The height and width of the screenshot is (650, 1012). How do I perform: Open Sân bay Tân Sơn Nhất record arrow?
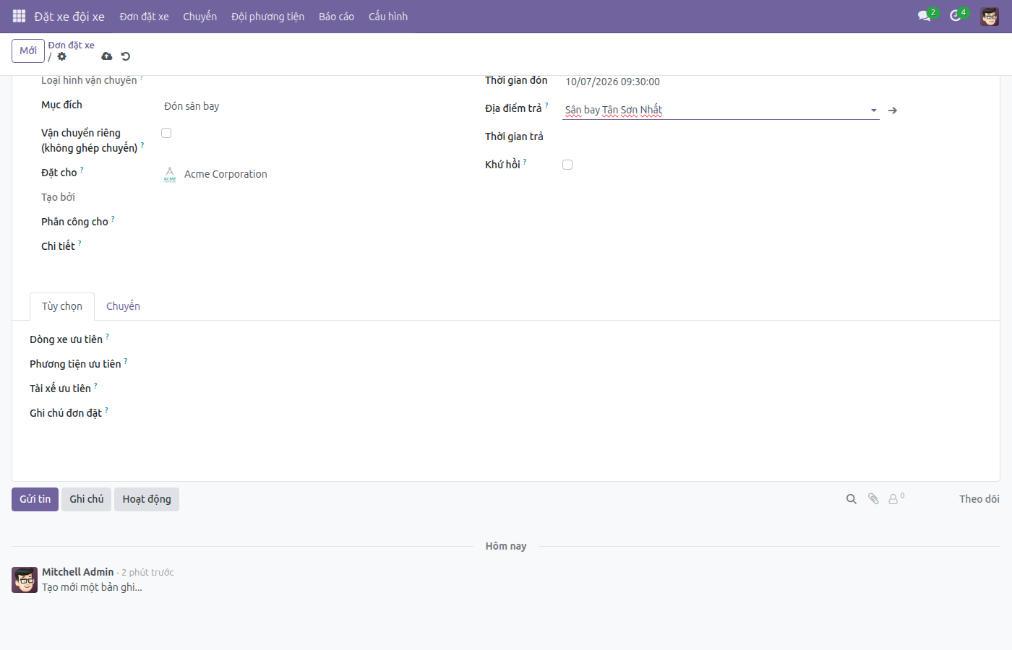[x=893, y=110]
